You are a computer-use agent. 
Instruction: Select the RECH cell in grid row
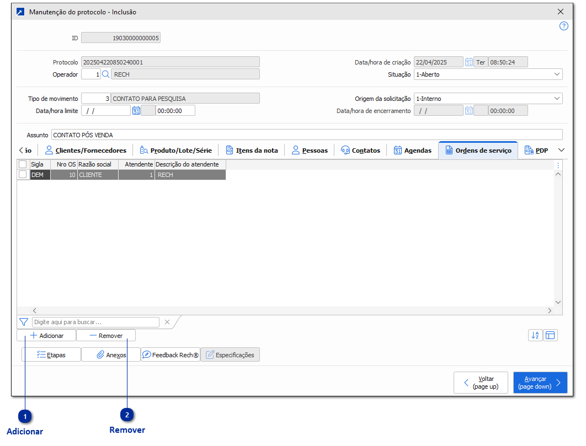coord(190,175)
